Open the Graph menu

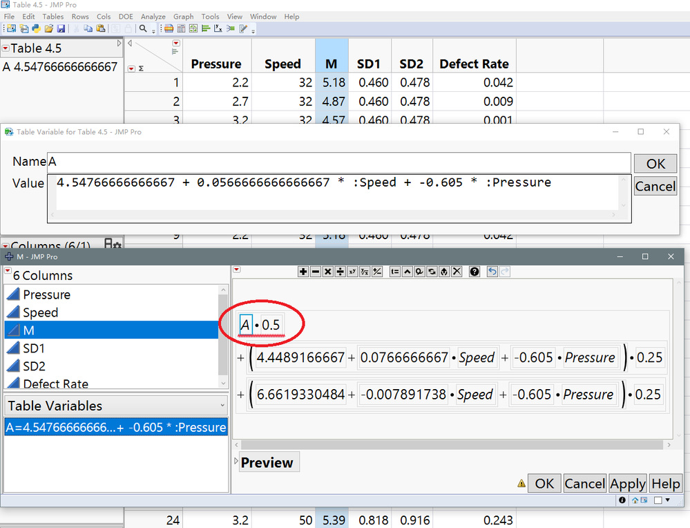[x=184, y=17]
